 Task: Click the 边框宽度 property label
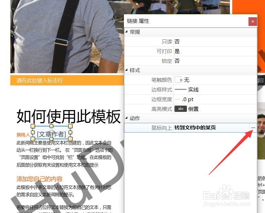(x=162, y=99)
